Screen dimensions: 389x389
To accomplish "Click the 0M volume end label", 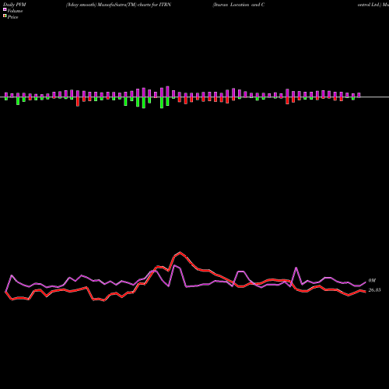I will [372, 280].
